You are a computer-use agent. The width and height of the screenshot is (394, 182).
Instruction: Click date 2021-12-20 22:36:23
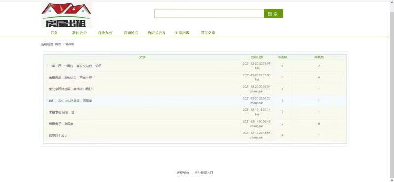(257, 99)
